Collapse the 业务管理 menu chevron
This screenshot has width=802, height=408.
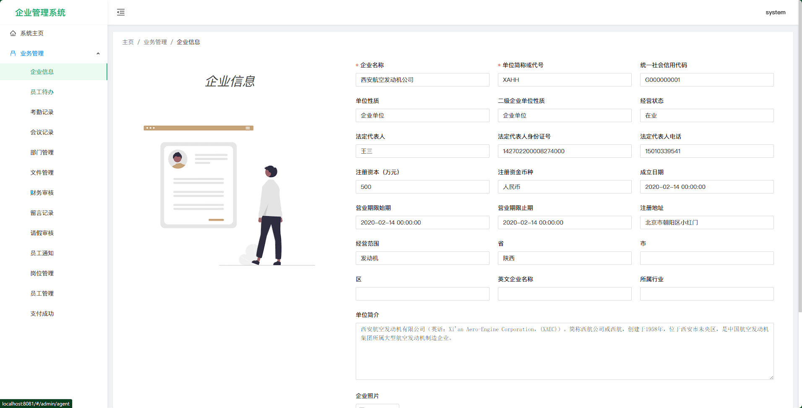(x=98, y=53)
